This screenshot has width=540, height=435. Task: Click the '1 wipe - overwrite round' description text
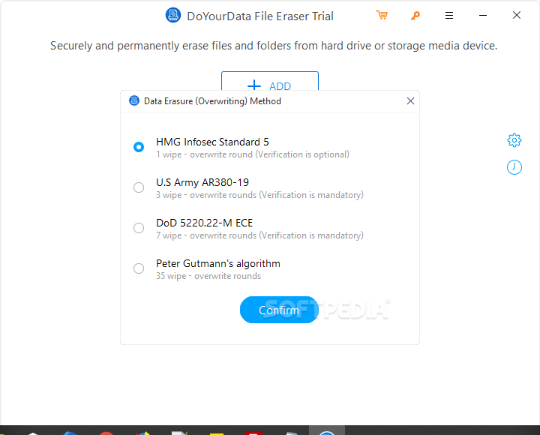pos(253,154)
